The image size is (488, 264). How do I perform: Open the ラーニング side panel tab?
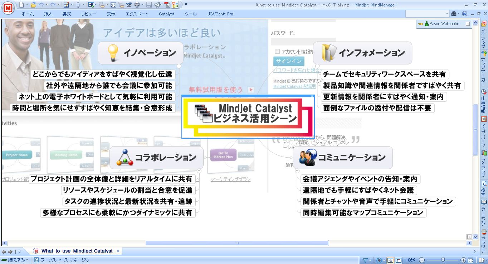point(483,213)
